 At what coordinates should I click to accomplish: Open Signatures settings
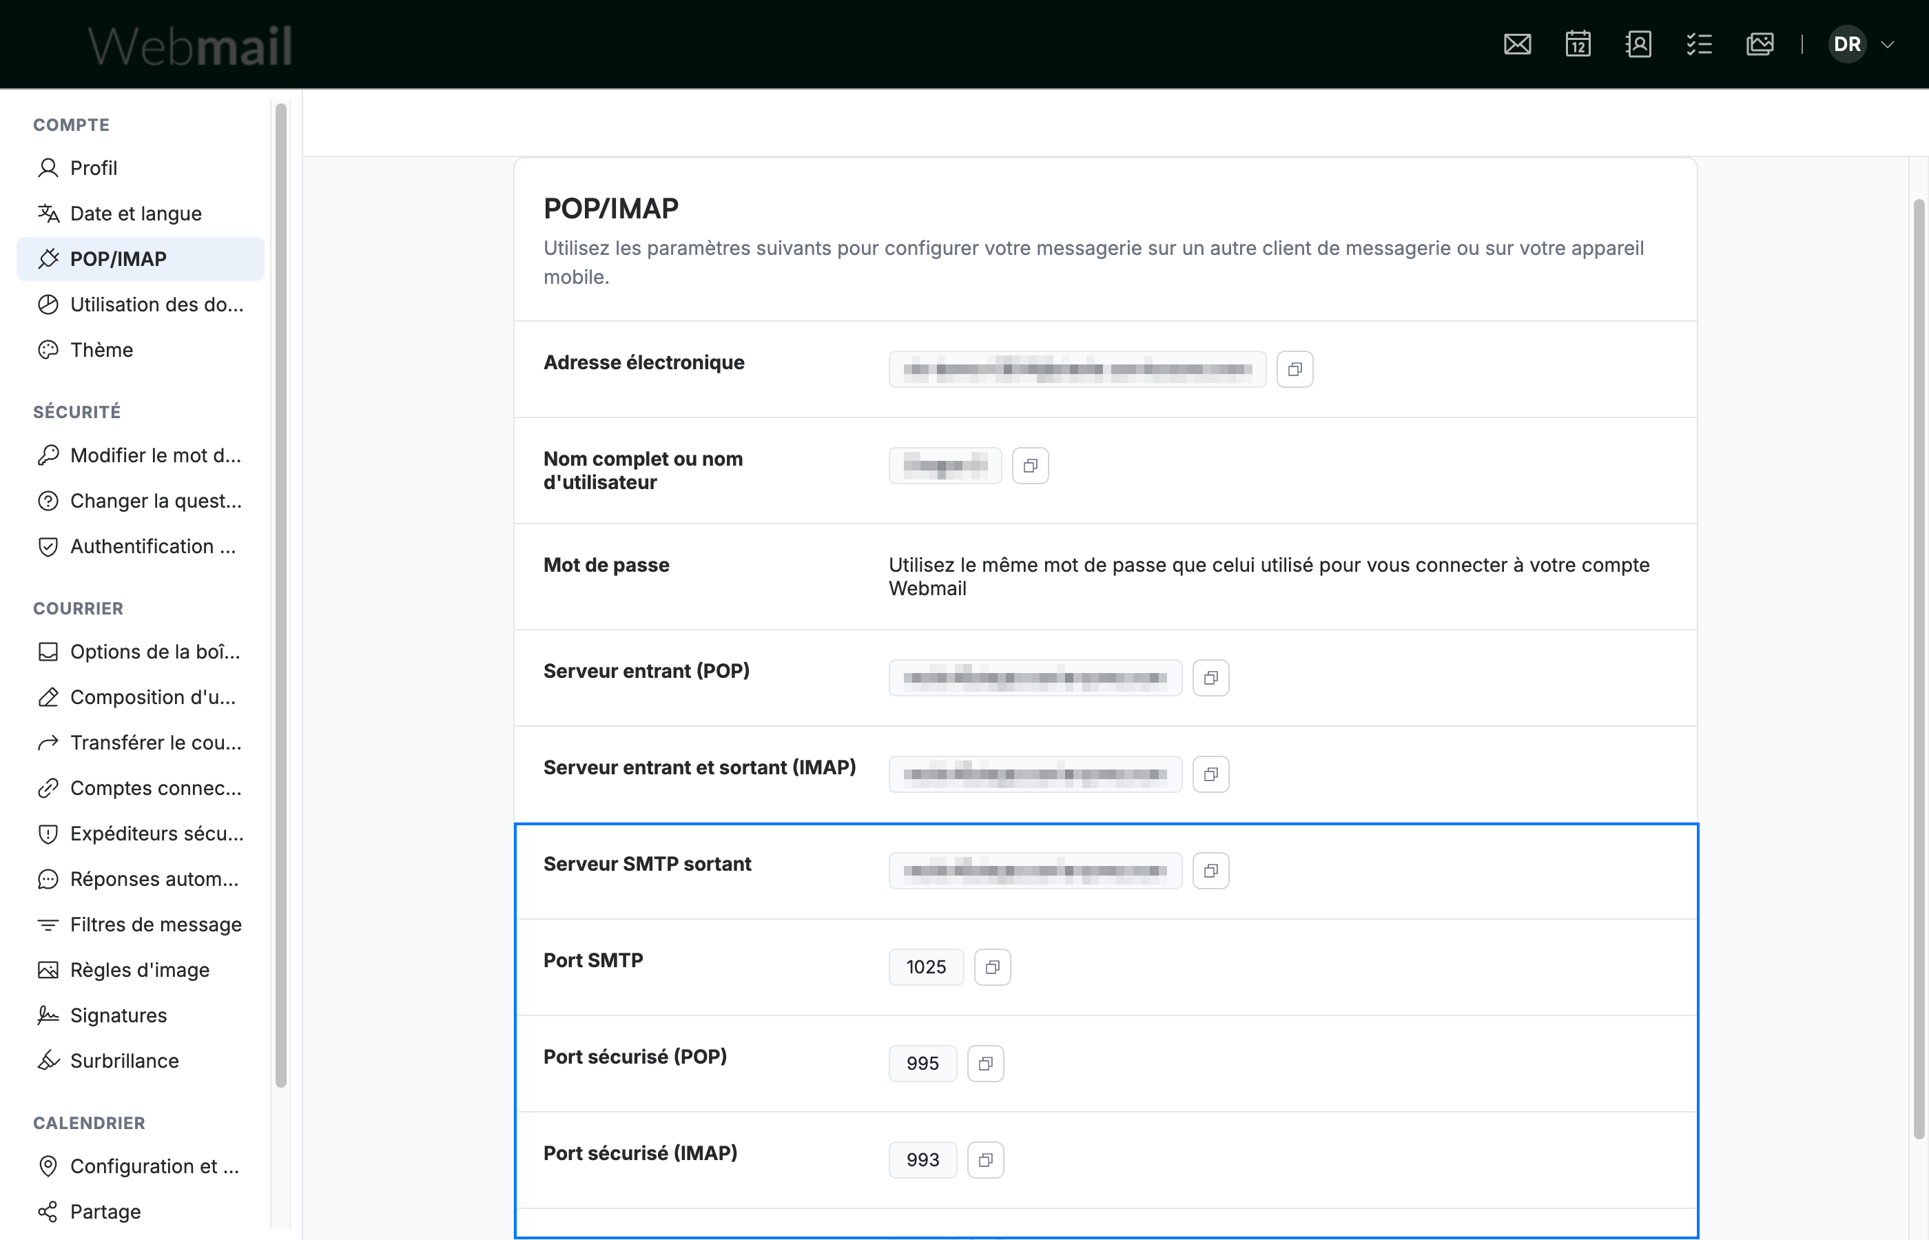point(140,1015)
